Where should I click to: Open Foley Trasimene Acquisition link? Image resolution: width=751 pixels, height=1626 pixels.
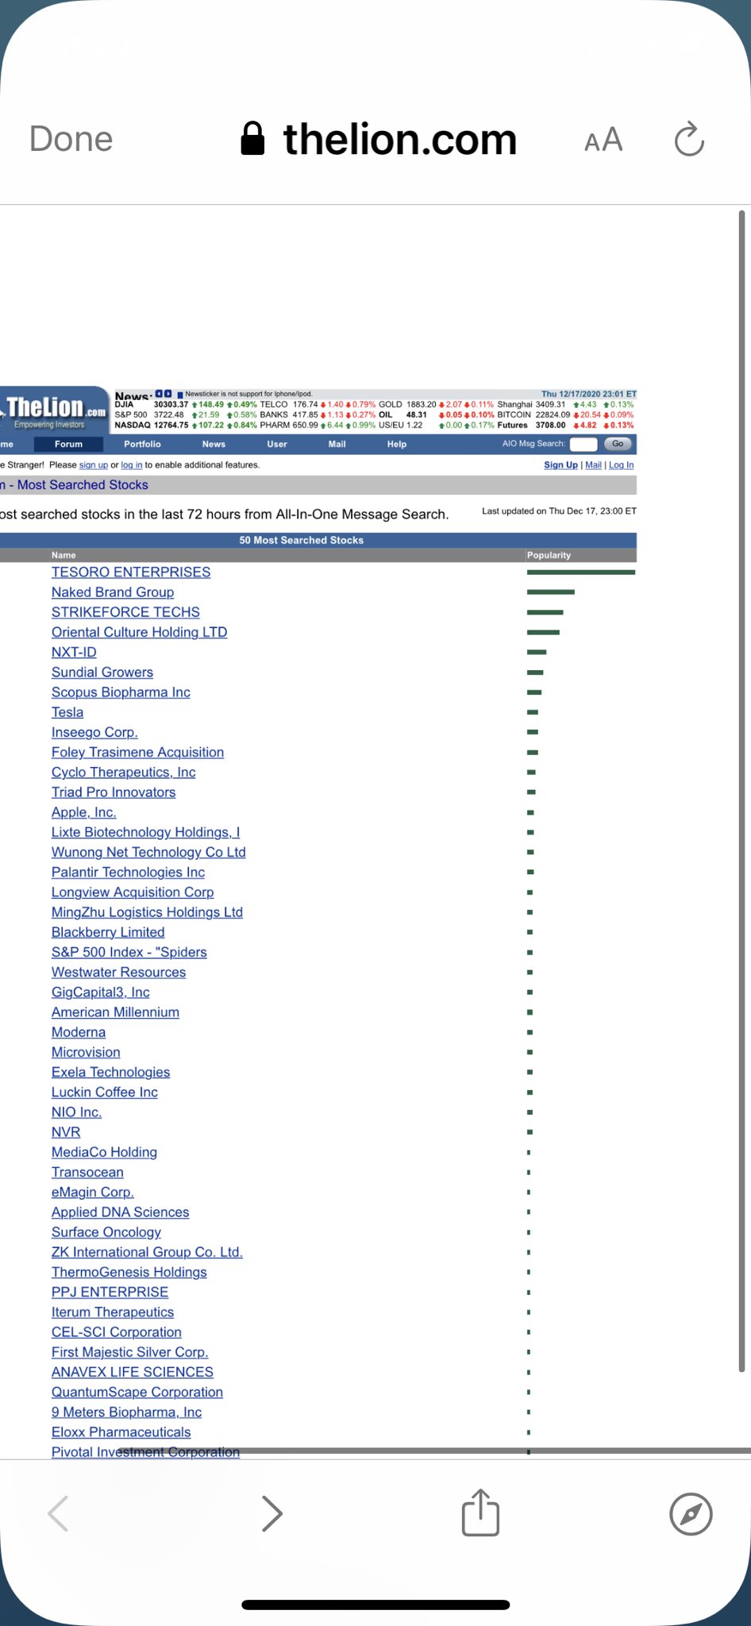137,752
